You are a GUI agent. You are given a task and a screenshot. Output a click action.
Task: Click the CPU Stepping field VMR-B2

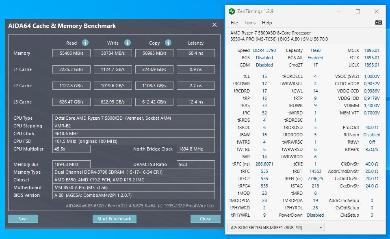coord(134,126)
